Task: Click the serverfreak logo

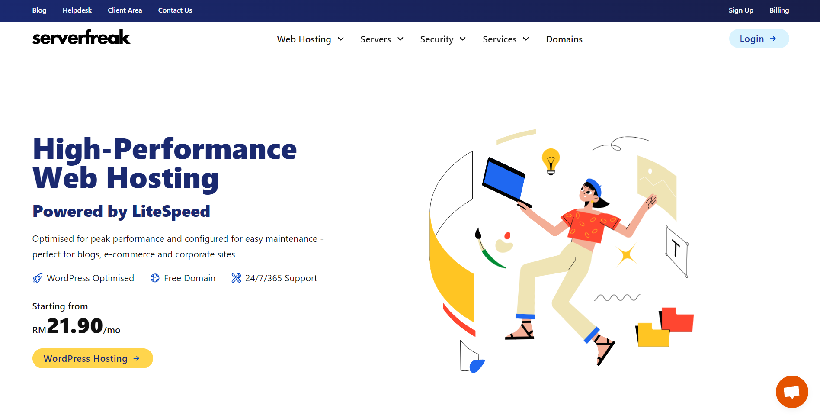Action: (81, 38)
